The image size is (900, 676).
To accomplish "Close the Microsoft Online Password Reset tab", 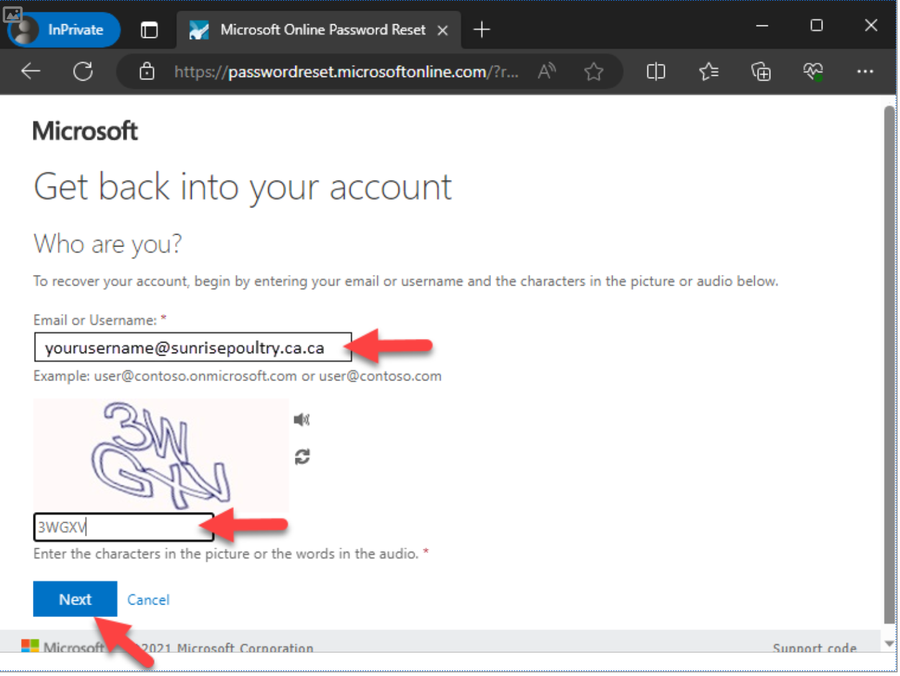I will [x=443, y=30].
